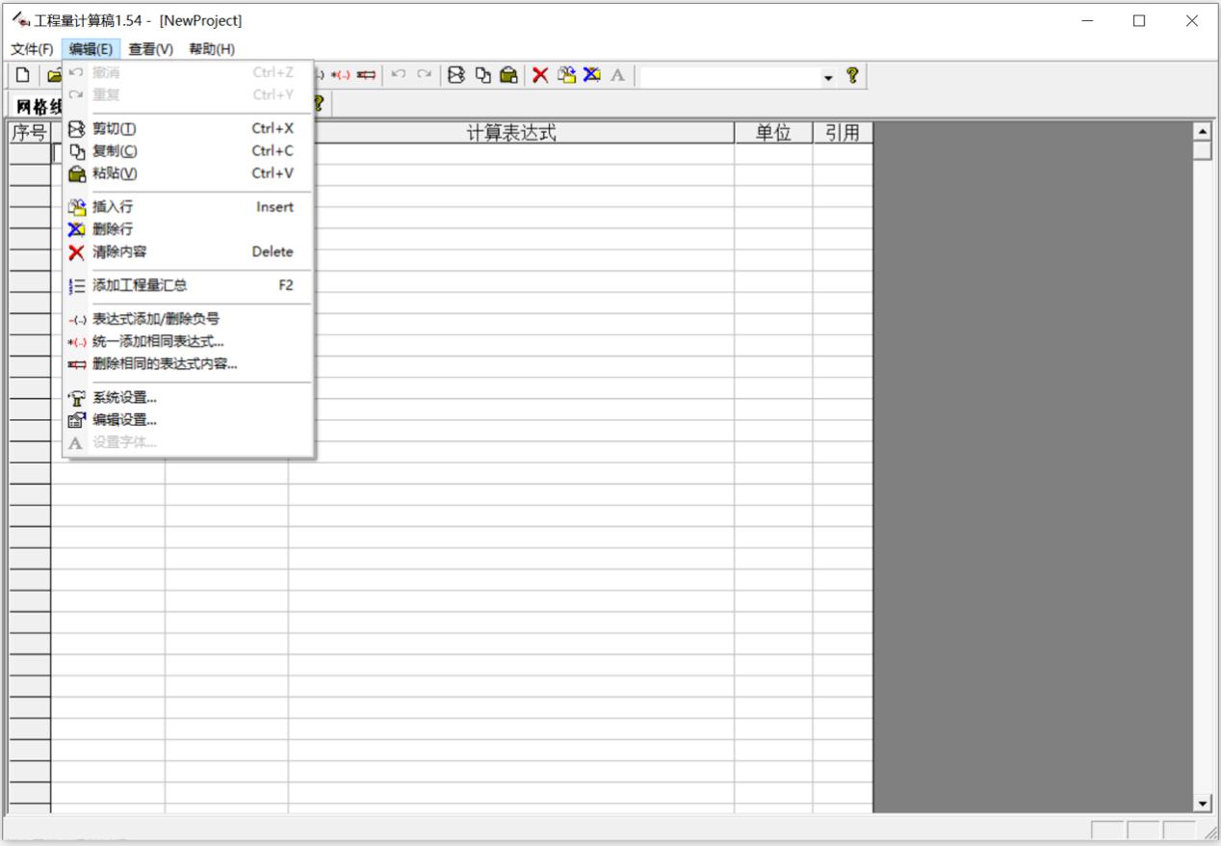Image resolution: width=1221 pixels, height=846 pixels.
Task: Click the Insert row toolbar icon
Action: point(567,75)
